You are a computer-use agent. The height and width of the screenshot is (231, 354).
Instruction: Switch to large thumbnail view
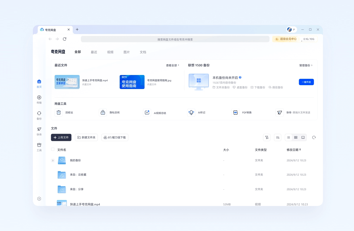303,137
